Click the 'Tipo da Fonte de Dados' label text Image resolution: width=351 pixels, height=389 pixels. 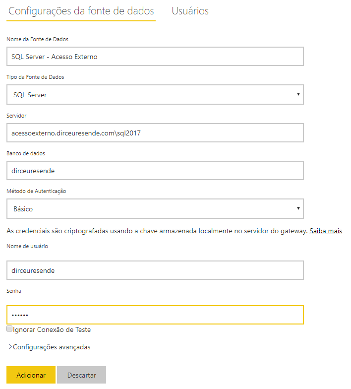tap(35, 77)
